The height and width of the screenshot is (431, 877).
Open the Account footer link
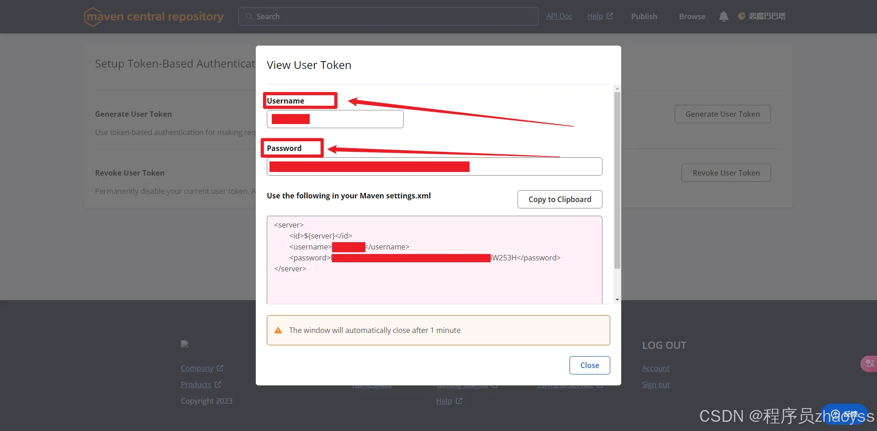tap(655, 368)
